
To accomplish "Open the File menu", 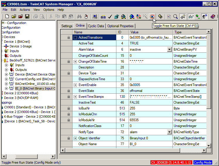I will pyautogui.click(x=5, y=10).
